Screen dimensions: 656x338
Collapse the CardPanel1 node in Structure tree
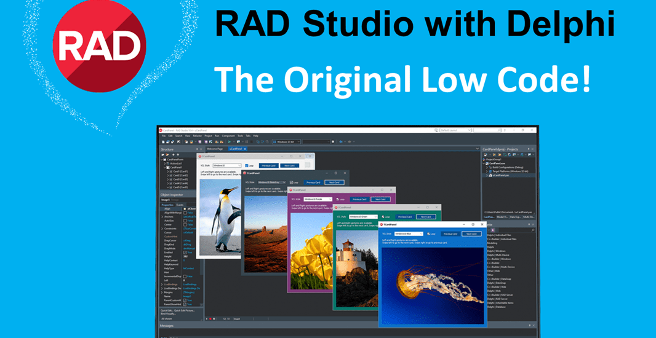pyautogui.click(x=165, y=168)
